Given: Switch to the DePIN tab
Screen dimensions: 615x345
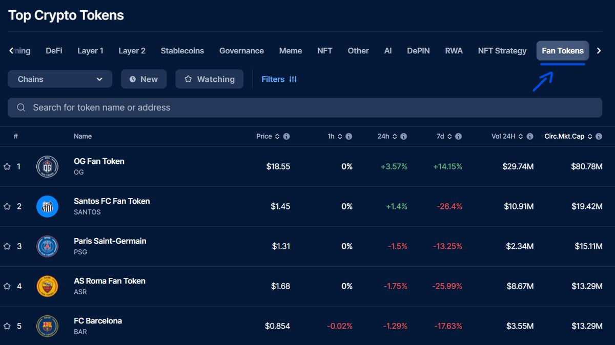Looking at the screenshot, I should pyautogui.click(x=418, y=51).
